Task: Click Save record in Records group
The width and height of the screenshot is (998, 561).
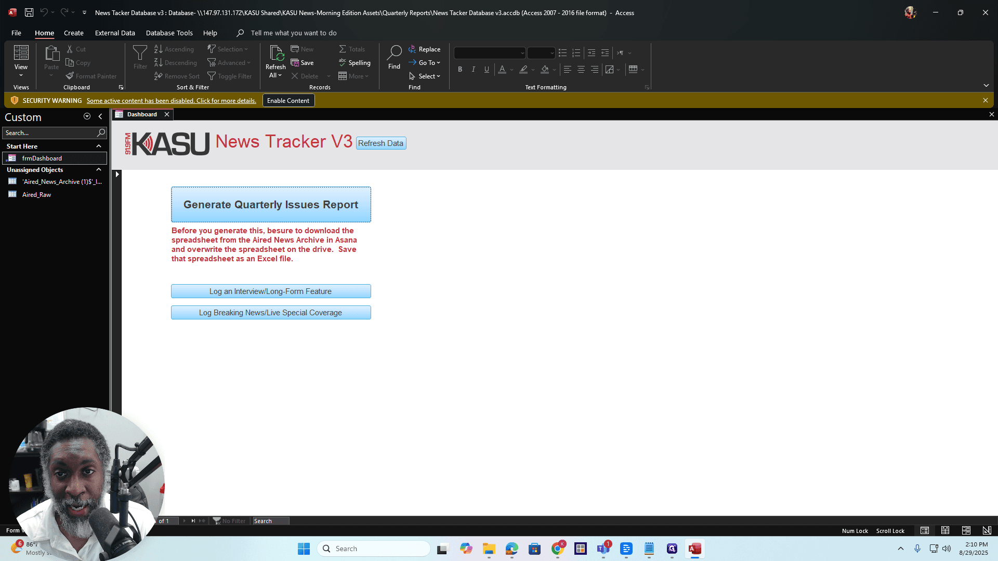Action: (x=303, y=63)
